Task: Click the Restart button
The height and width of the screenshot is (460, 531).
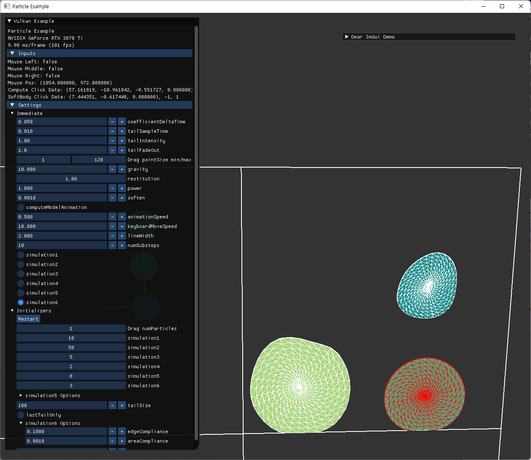Action: coord(28,319)
